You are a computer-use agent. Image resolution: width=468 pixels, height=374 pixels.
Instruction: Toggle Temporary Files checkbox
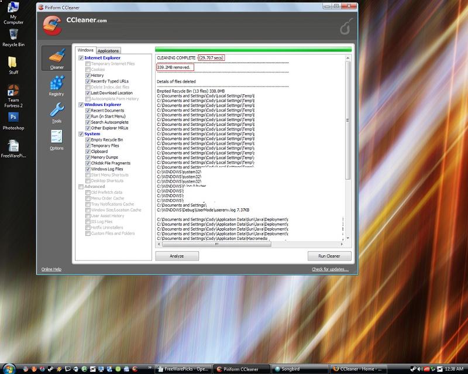pos(88,146)
